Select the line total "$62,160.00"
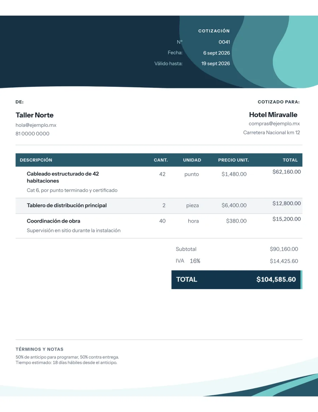The width and height of the screenshot is (318, 412). 287,172
